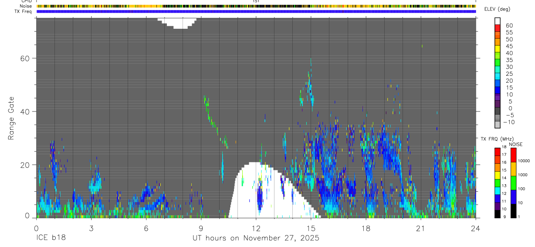Click the multicolored Noise strip above the plot
The height and width of the screenshot is (247, 535).
[256, 6]
